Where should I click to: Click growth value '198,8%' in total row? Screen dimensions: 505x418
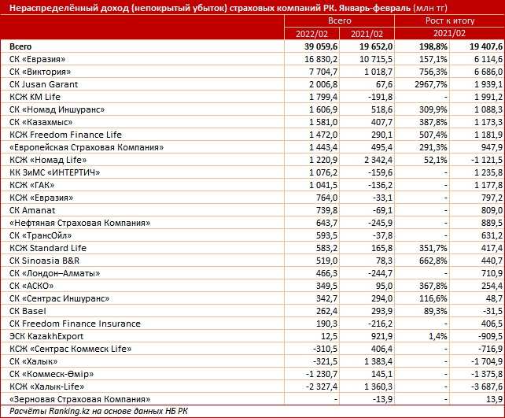coord(433,46)
